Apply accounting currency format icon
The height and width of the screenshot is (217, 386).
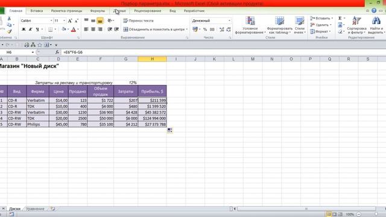pyautogui.click(x=195, y=30)
